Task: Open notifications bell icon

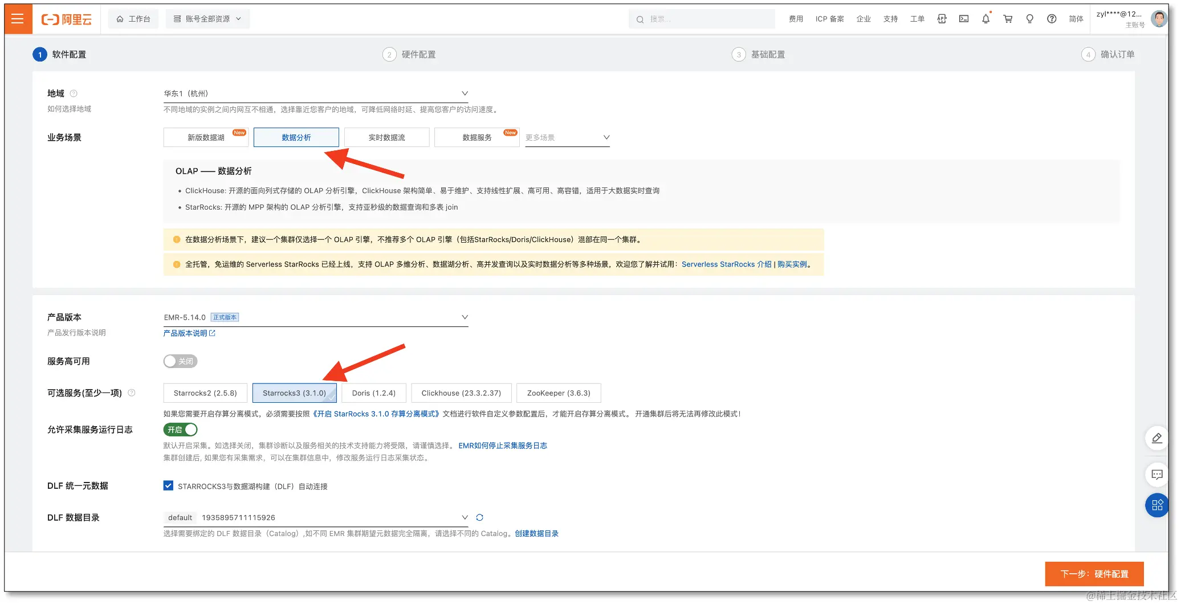Action: (986, 19)
